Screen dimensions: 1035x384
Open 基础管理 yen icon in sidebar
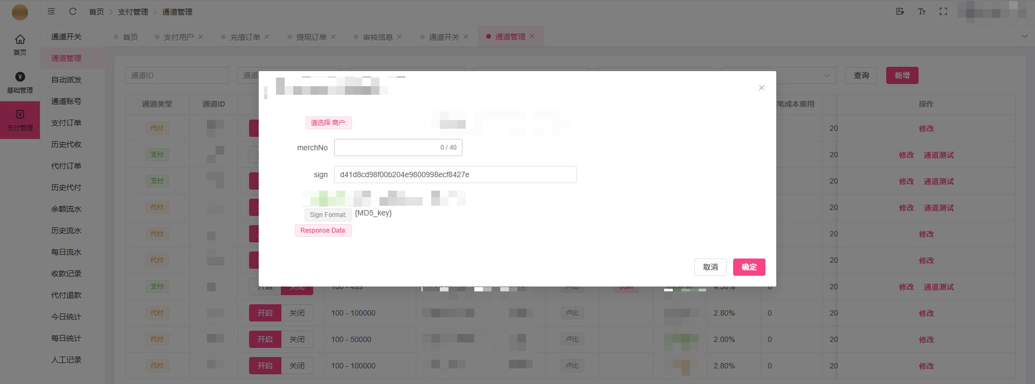point(20,76)
